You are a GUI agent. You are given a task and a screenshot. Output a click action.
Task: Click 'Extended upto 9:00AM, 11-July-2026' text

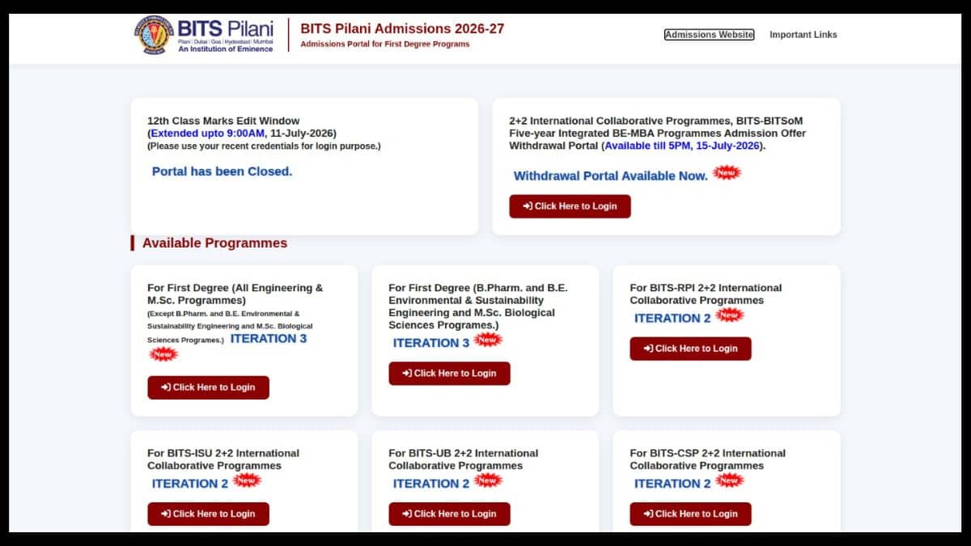[x=241, y=133]
